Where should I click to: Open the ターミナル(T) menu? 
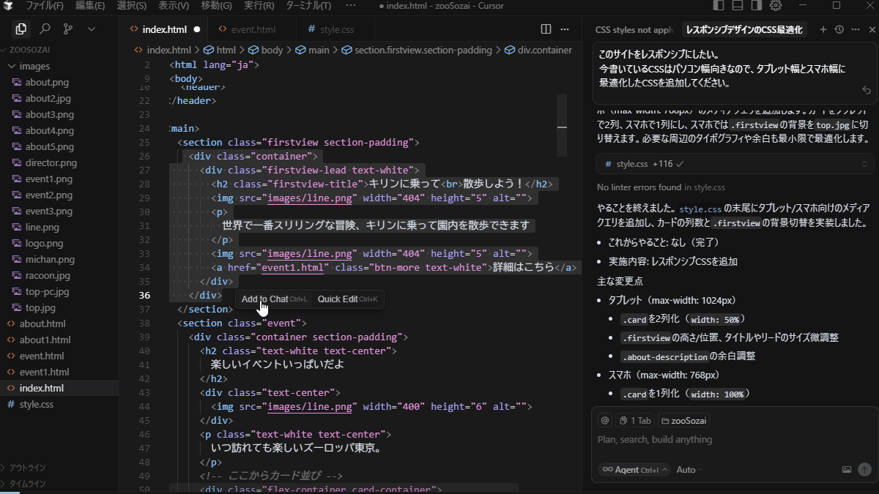pos(307,6)
